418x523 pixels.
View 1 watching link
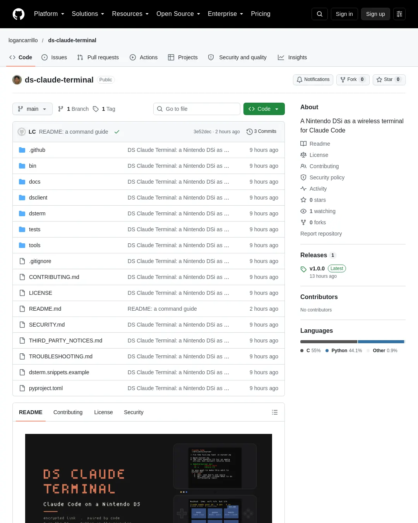point(318,211)
